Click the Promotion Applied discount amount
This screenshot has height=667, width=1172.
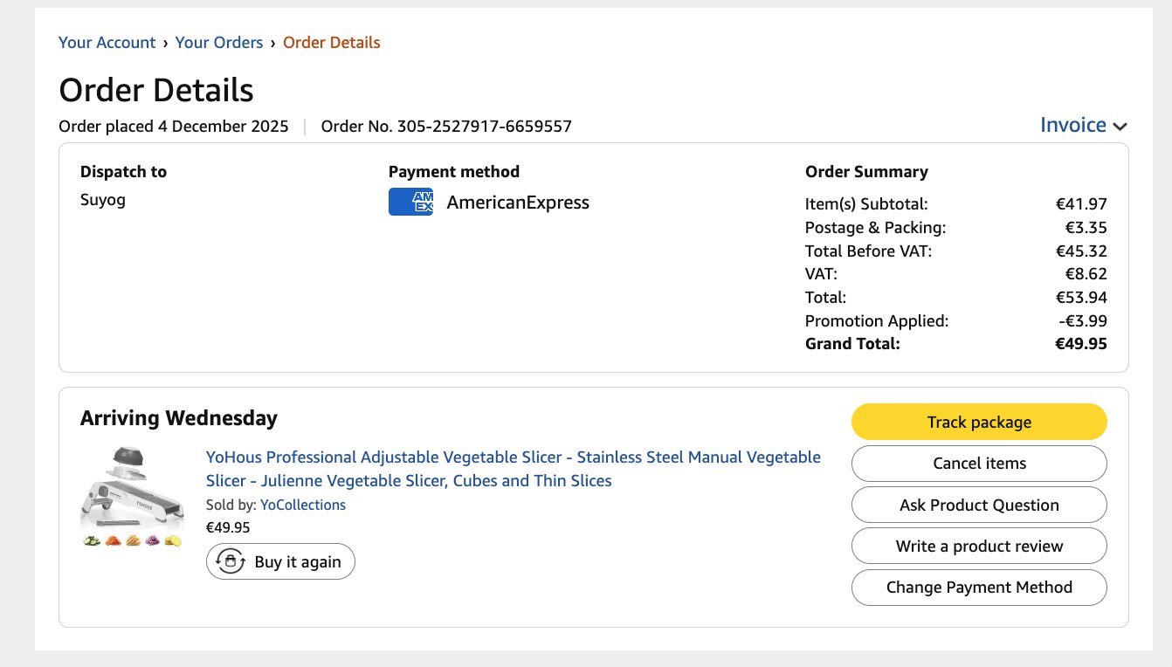[x=1082, y=320]
